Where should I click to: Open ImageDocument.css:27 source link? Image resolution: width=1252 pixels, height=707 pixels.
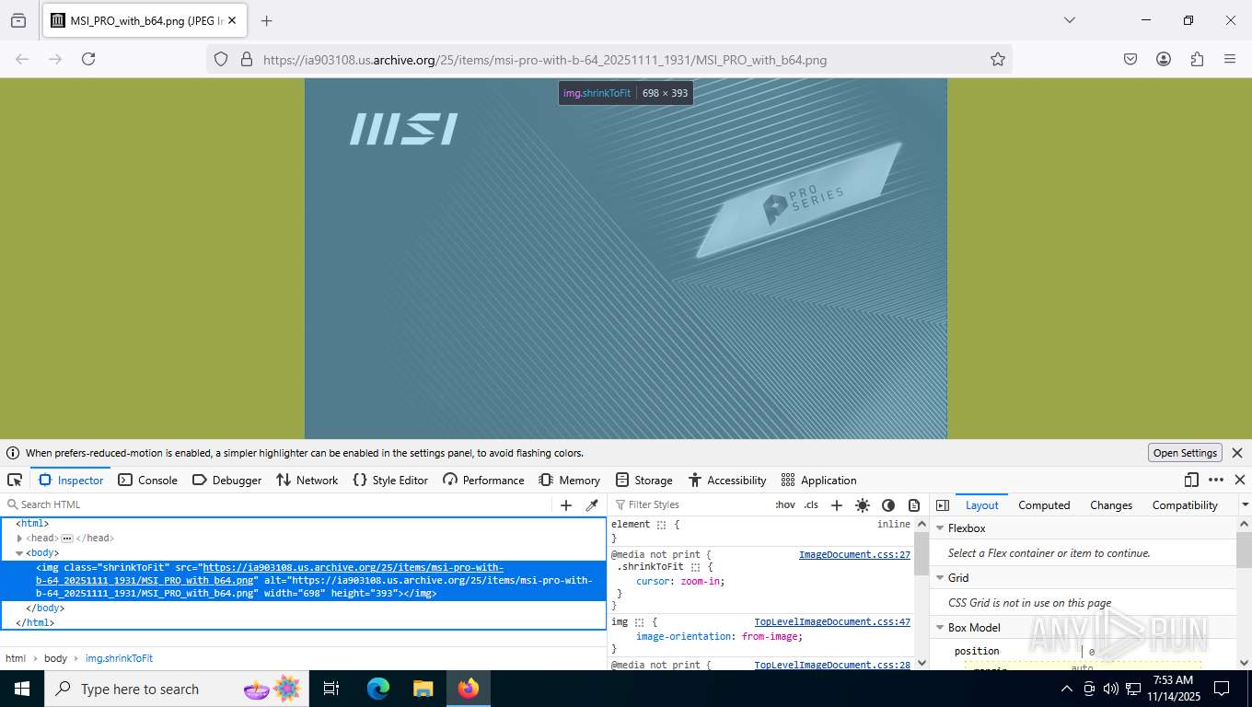[x=854, y=555]
